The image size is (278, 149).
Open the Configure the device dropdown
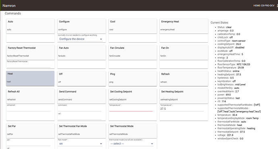tap(81, 39)
